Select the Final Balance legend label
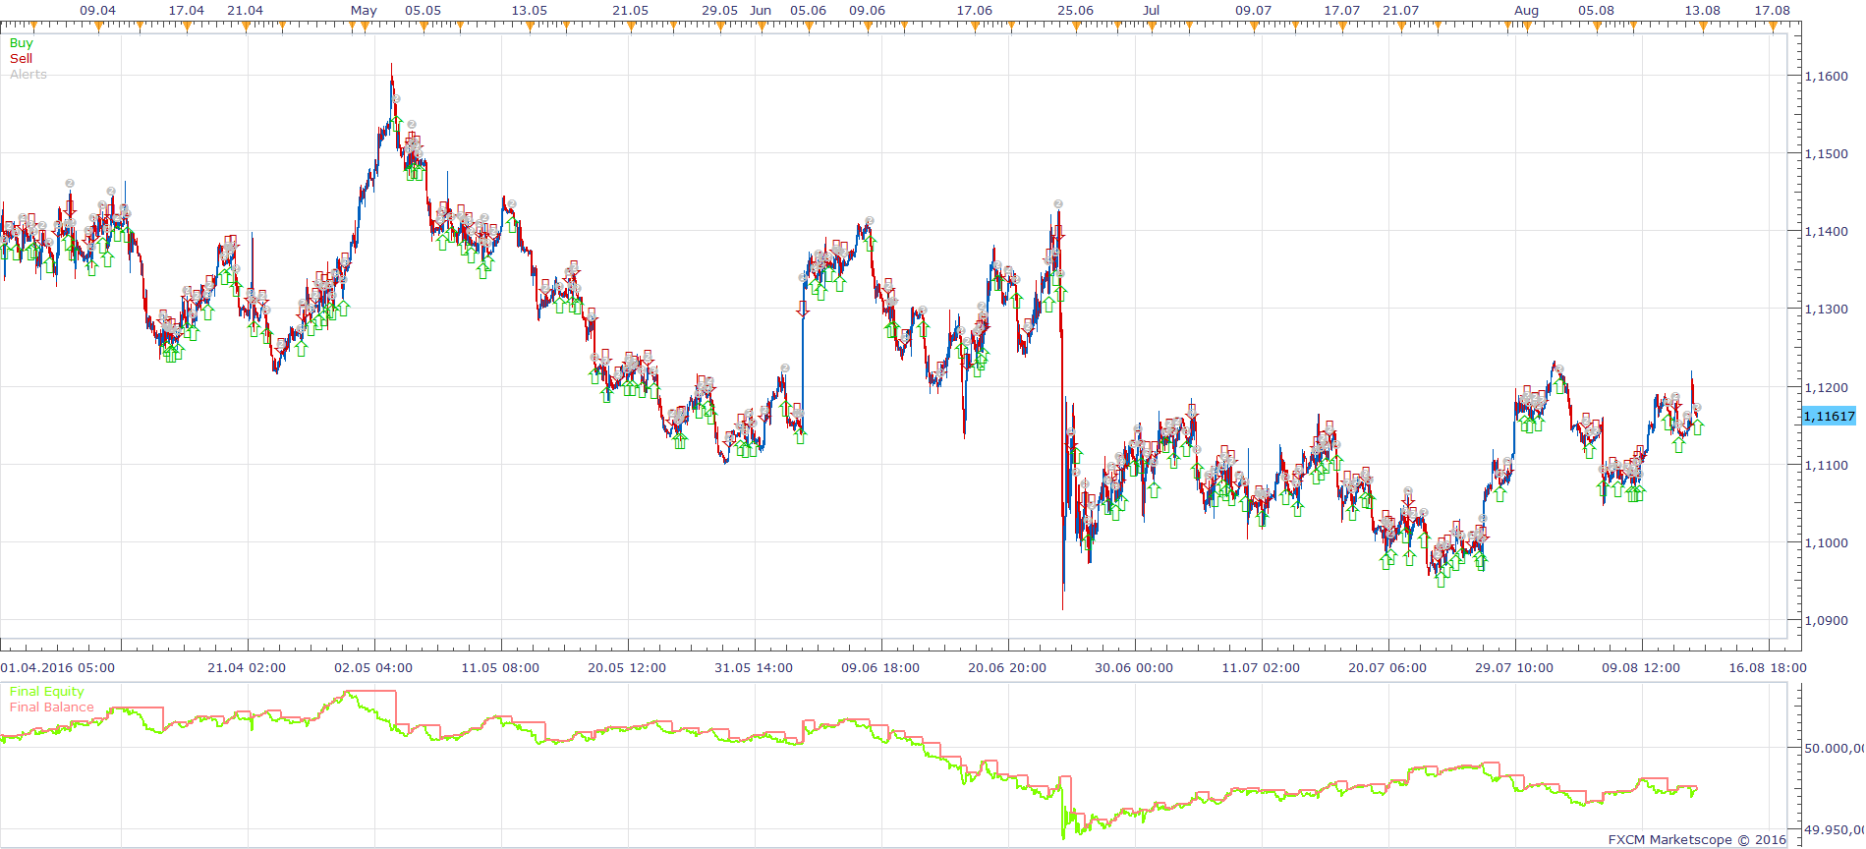 pyautogui.click(x=52, y=707)
